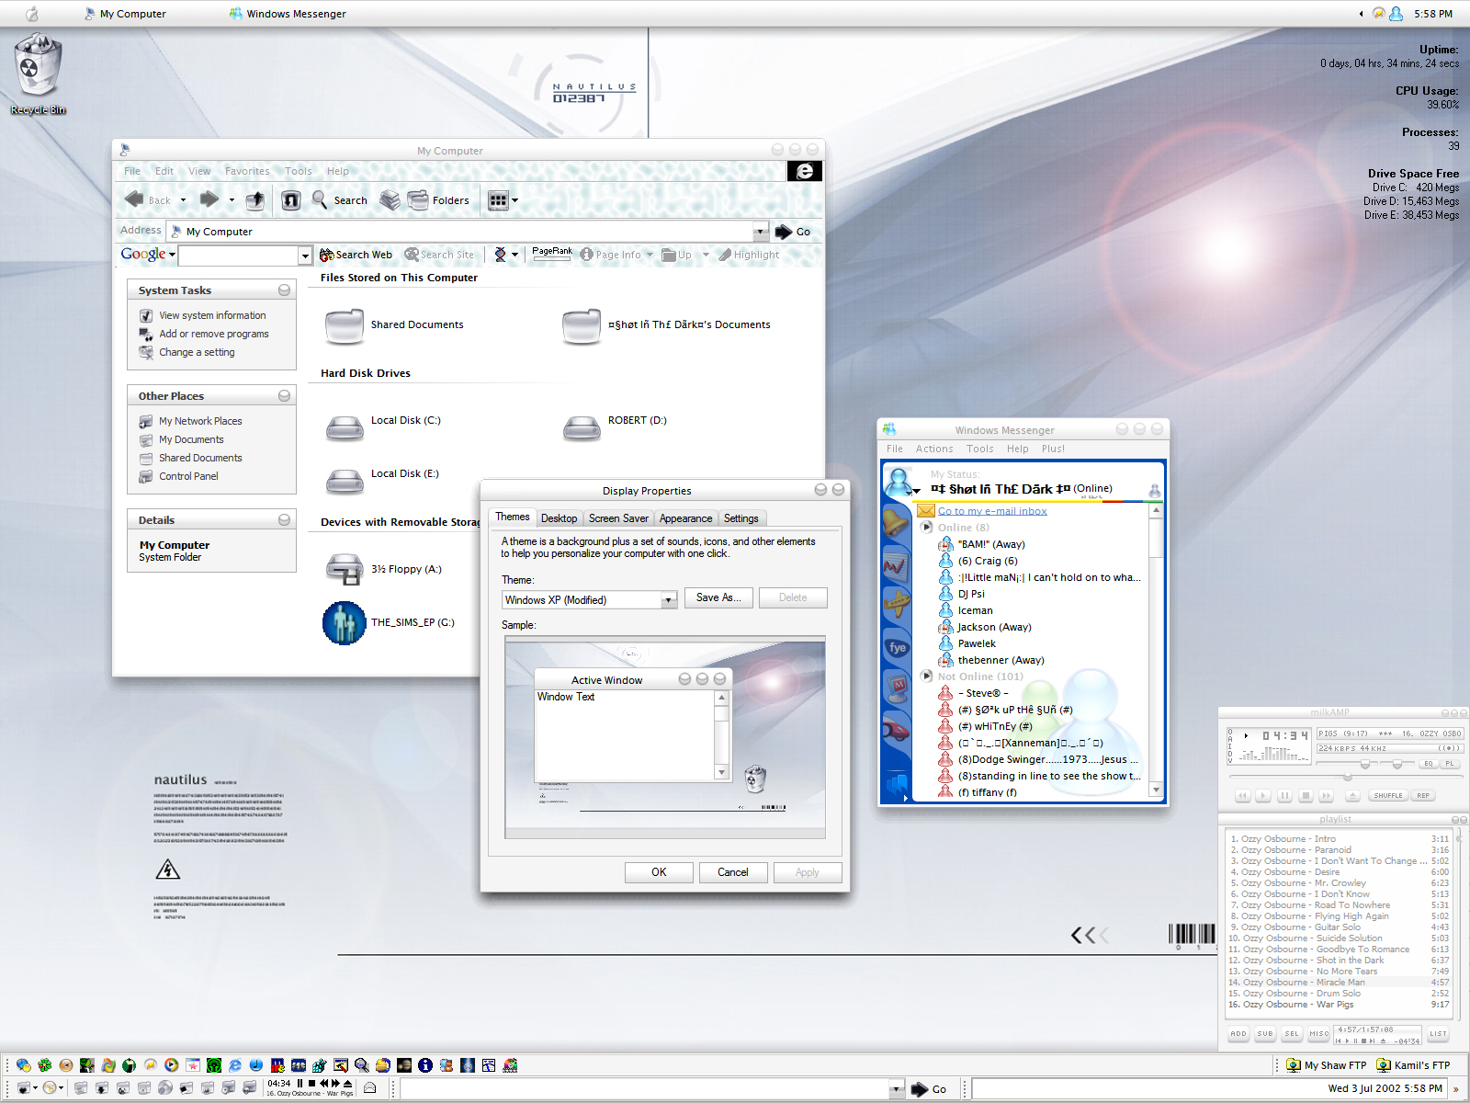The height and width of the screenshot is (1103, 1470).
Task: Open the Address bar dropdown in My Computer
Action: click(x=761, y=232)
